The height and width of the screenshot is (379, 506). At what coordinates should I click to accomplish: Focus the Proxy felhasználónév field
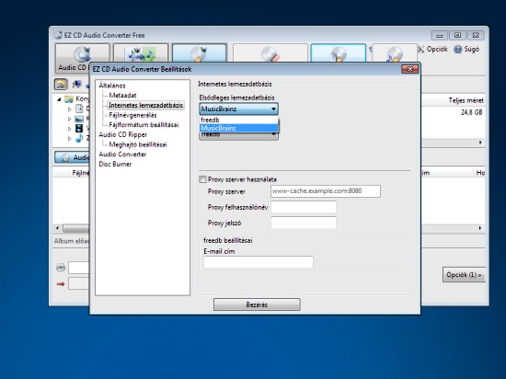304,207
